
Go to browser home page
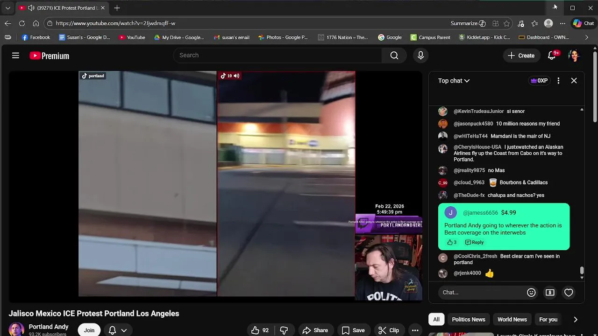(x=36, y=23)
